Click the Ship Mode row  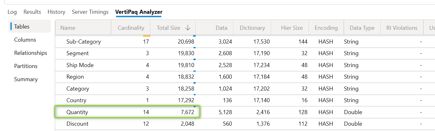80,65
